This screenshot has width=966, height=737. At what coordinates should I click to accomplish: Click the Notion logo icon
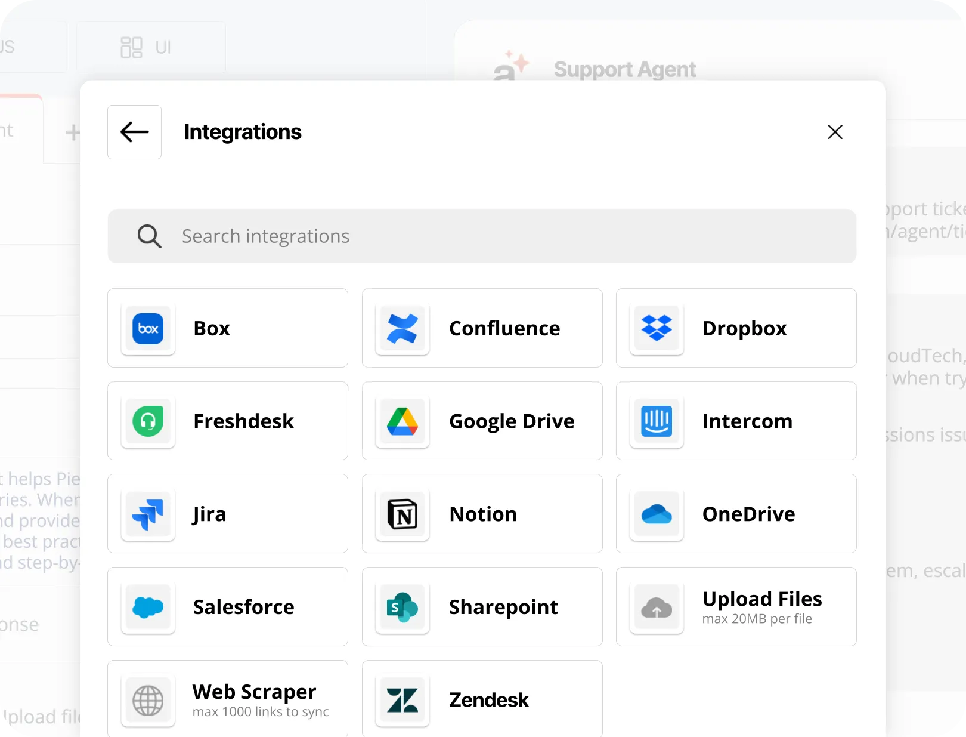402,514
